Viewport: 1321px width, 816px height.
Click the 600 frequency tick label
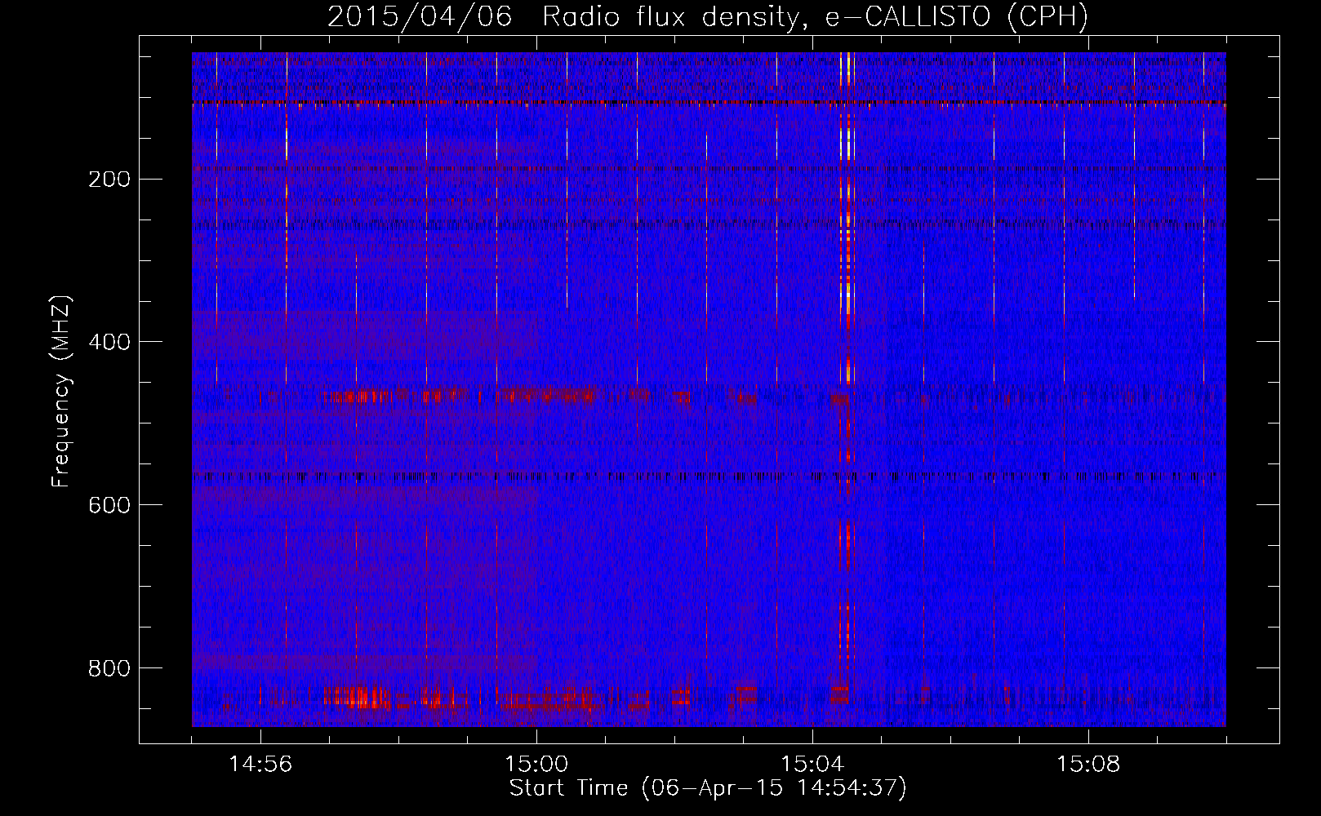click(109, 505)
